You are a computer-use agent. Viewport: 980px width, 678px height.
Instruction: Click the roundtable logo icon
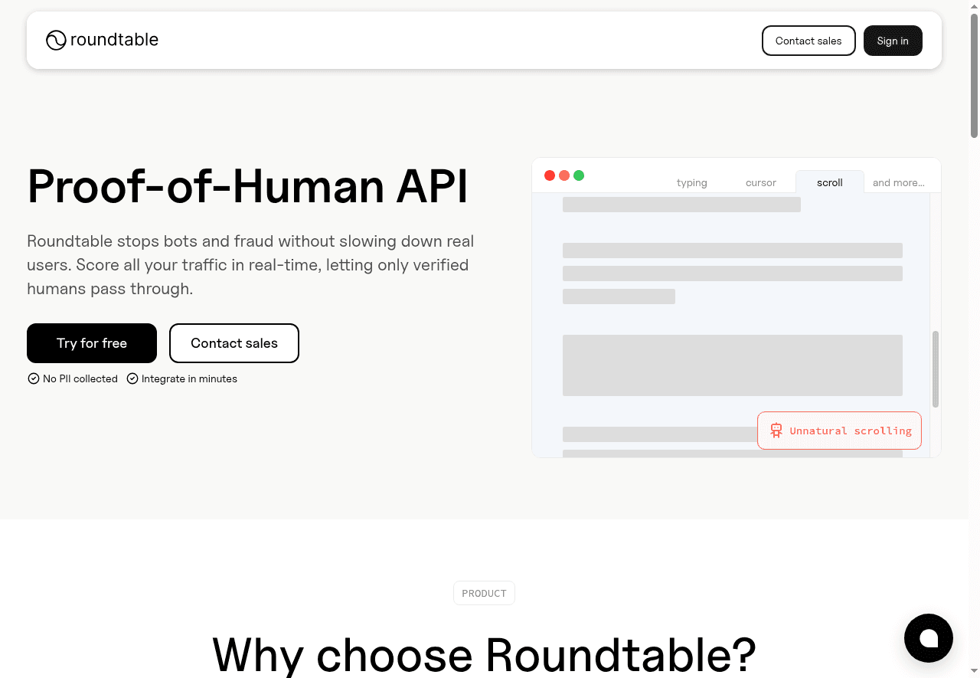tap(55, 40)
